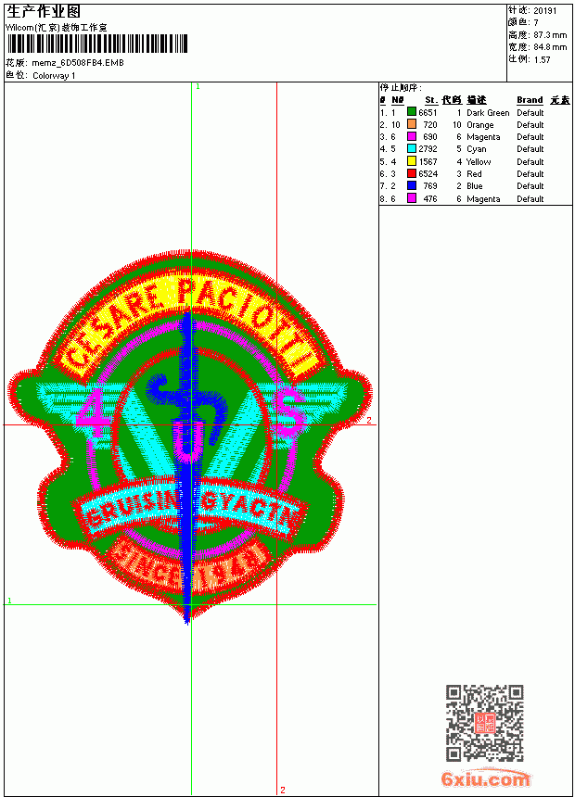Click the QR code image
575x797 pixels.
(x=484, y=723)
